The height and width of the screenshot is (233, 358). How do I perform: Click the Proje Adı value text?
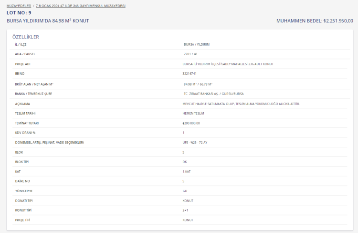pos(228,64)
